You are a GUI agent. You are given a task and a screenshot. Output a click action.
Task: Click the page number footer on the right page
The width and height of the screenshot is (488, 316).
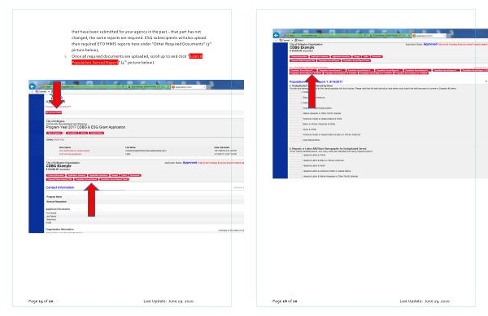point(285,301)
